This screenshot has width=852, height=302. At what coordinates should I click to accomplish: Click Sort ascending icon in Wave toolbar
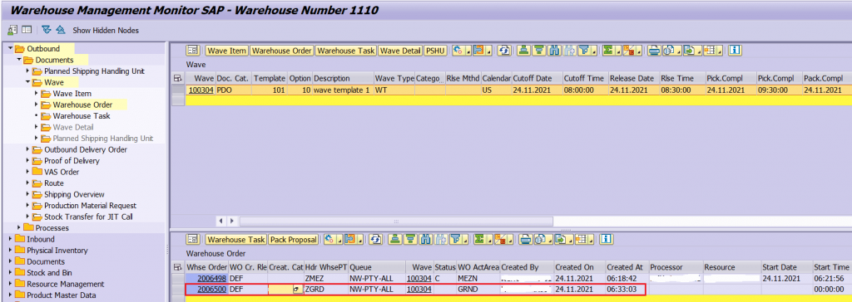click(523, 51)
